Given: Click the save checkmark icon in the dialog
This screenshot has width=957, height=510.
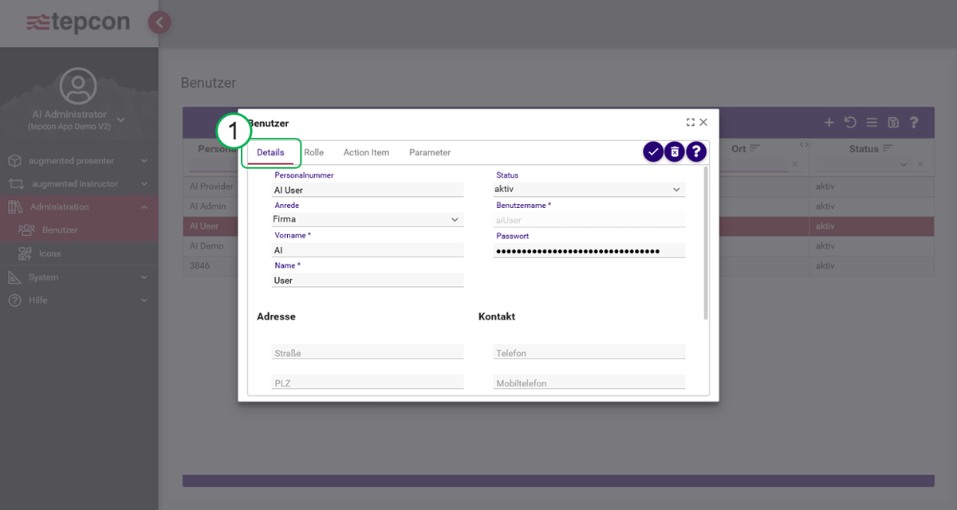Looking at the screenshot, I should [x=653, y=151].
